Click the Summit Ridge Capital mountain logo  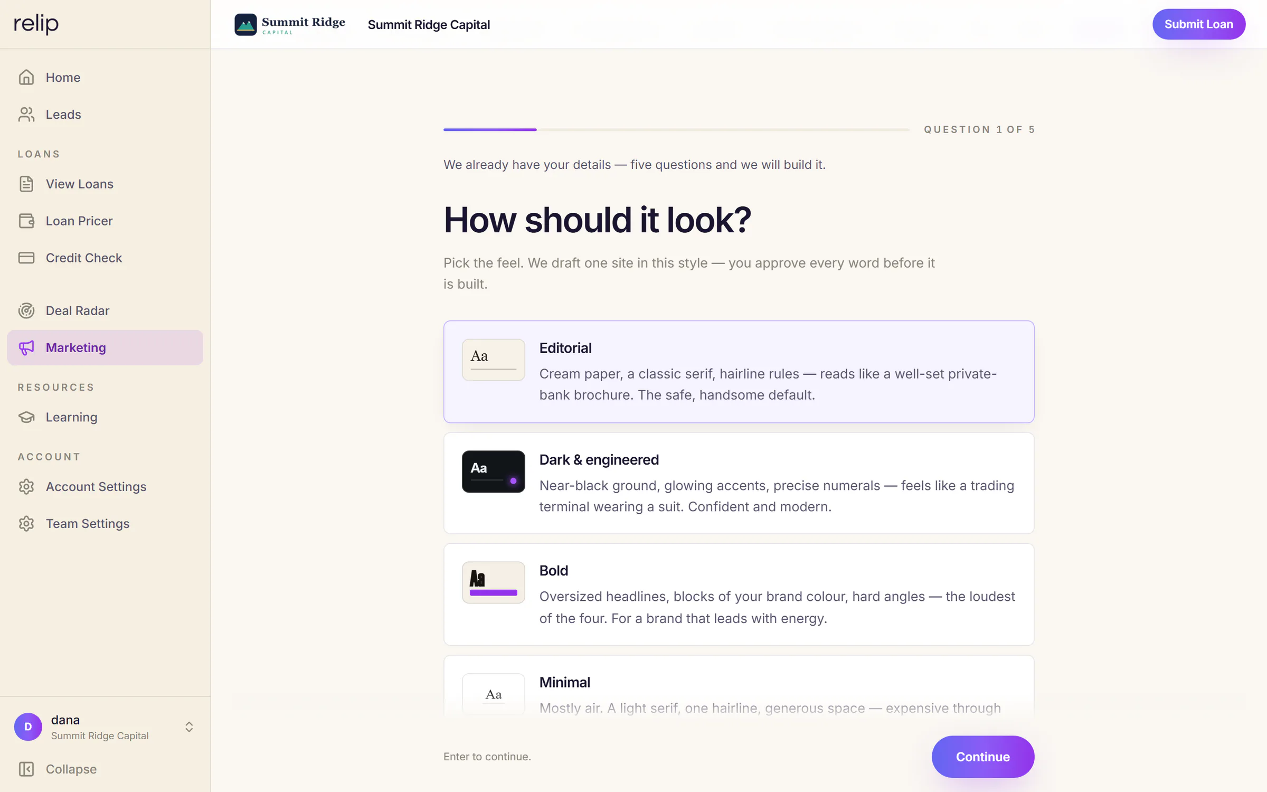290,24
